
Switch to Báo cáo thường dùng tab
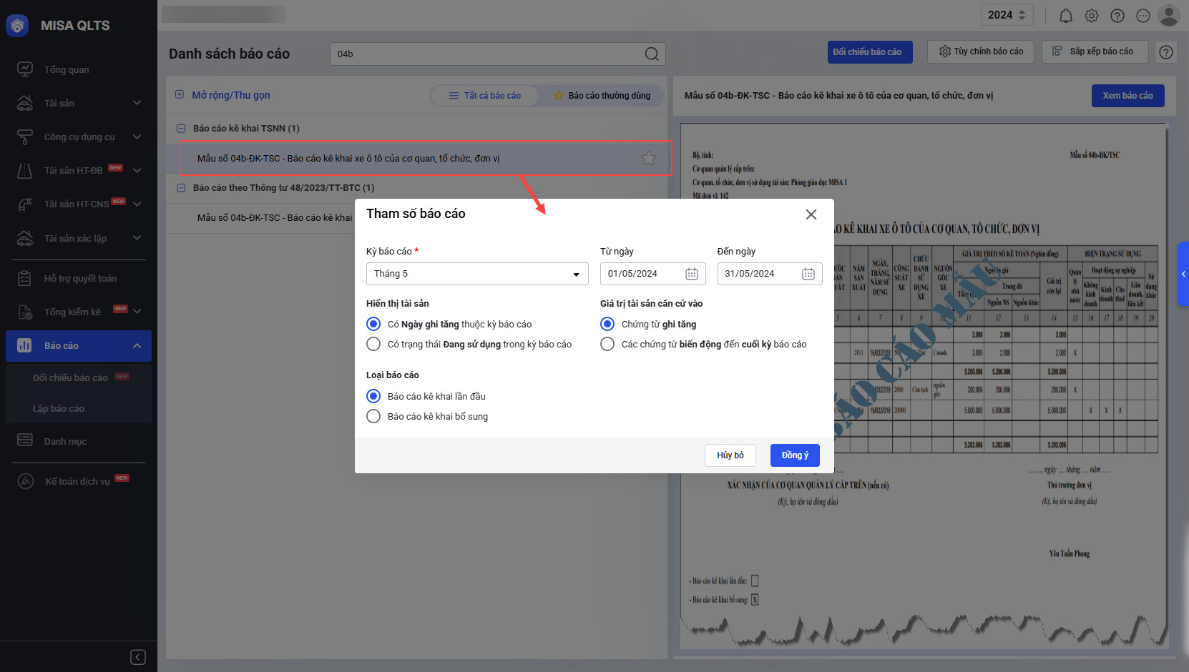point(602,96)
